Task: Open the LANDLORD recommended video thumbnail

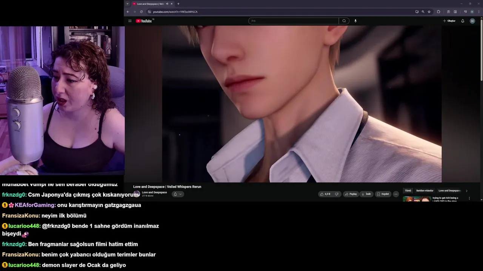Action: tap(417, 199)
